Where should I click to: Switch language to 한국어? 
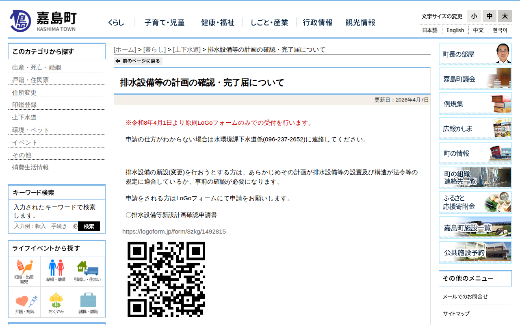click(x=500, y=30)
